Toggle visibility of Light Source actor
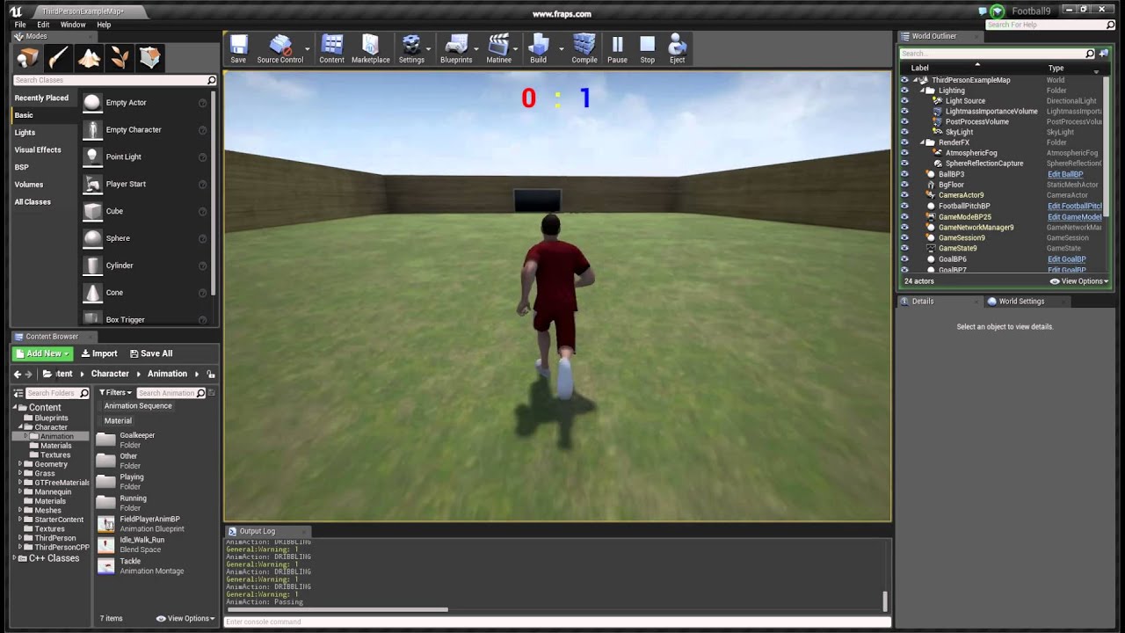This screenshot has width=1125, height=633. tap(904, 101)
